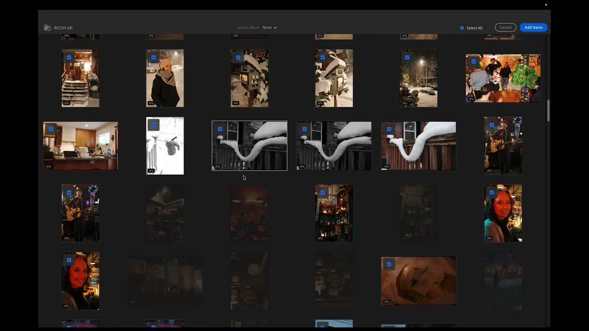Select the color snow railing thumbnail
589x331 pixels.
[418, 146]
